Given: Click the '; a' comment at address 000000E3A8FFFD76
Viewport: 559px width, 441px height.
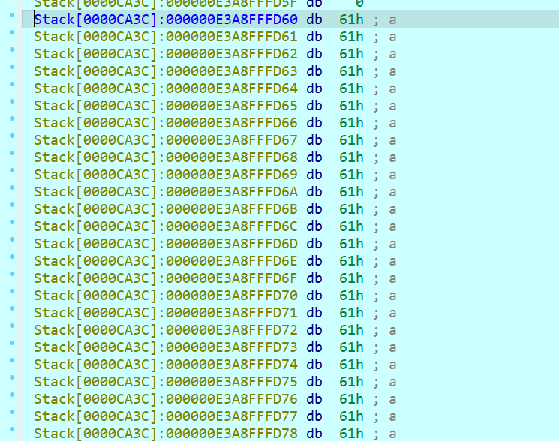Looking at the screenshot, I should (384, 399).
